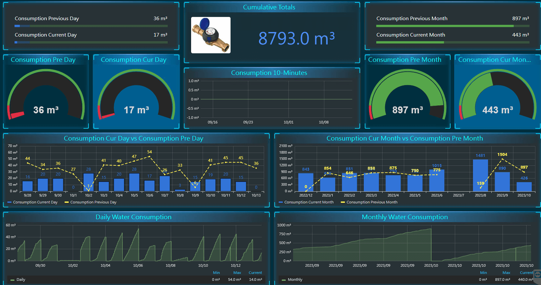This screenshot has width=541, height=285.
Task: Toggle the Consumption Current Day legend series
Action: point(35,202)
